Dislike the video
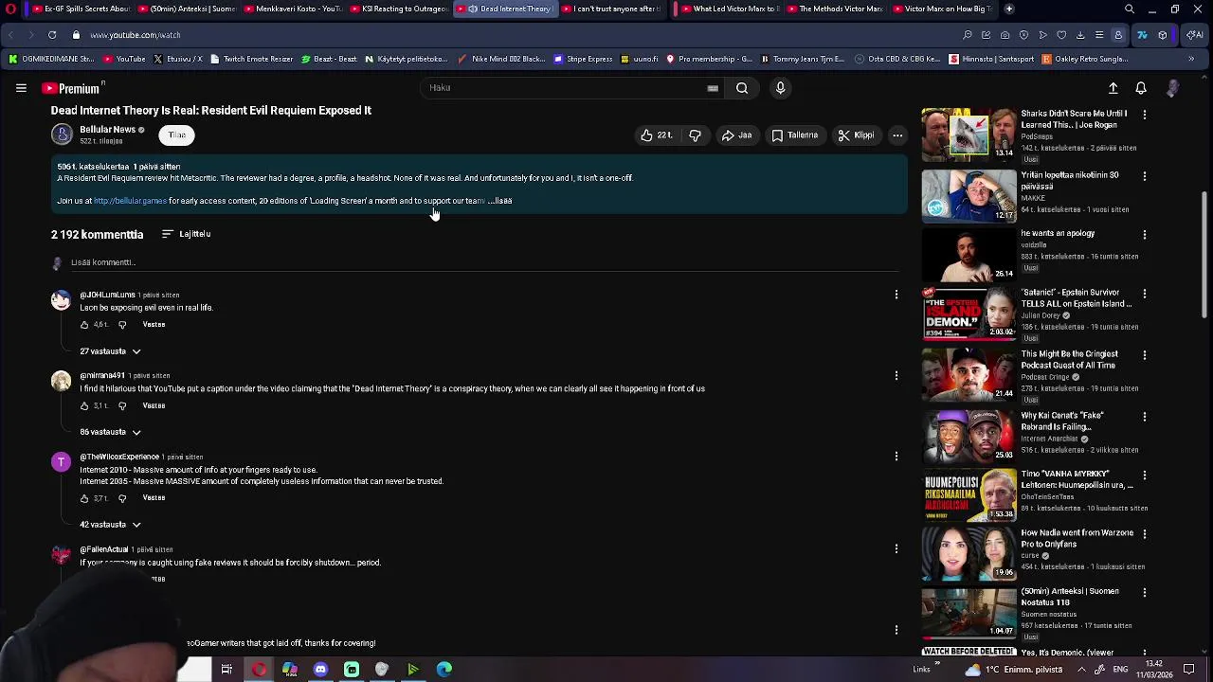 695,135
